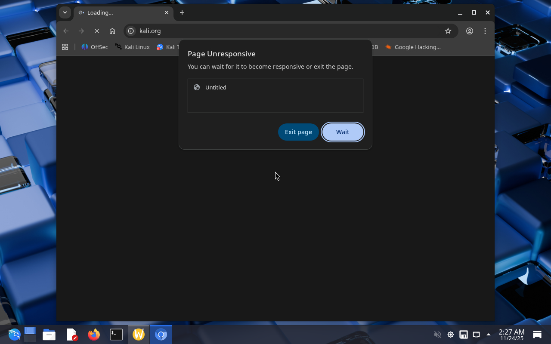The image size is (551, 344).
Task: Click the Exit page button
Action: tap(298, 132)
